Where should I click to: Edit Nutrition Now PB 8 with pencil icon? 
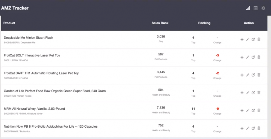click(248, 128)
